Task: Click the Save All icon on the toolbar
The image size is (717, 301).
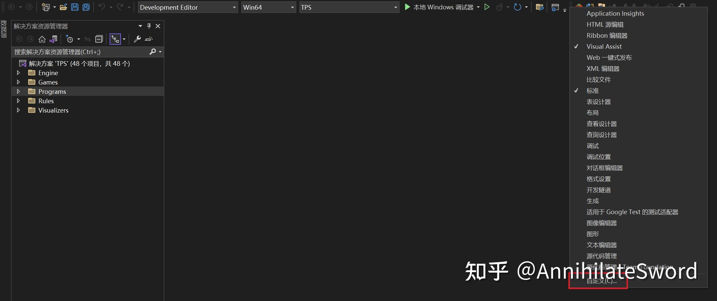Action: coord(86,7)
